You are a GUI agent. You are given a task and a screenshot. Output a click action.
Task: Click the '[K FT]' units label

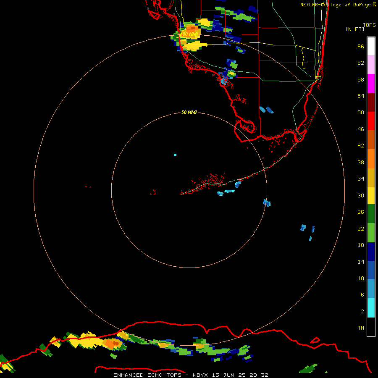(355, 29)
